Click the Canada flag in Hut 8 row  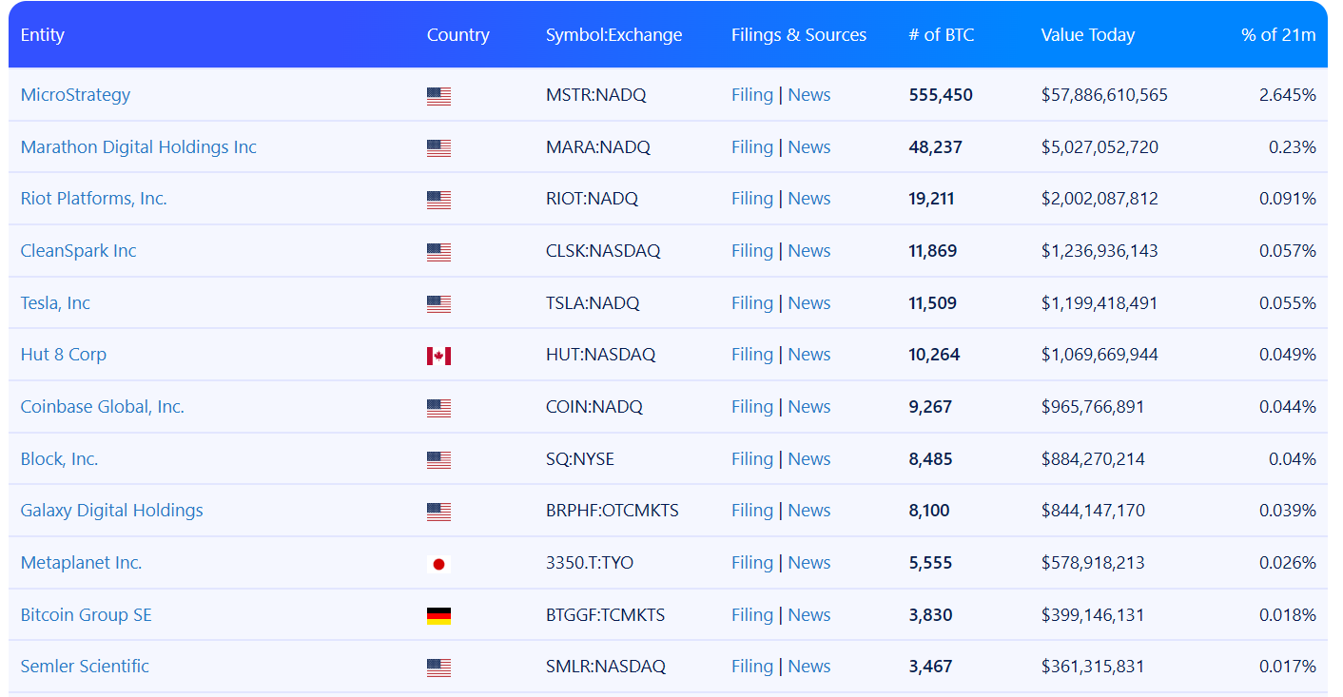[438, 356]
